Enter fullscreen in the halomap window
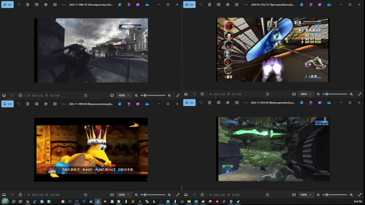The height and width of the screenshot is (205, 365). 360,195
